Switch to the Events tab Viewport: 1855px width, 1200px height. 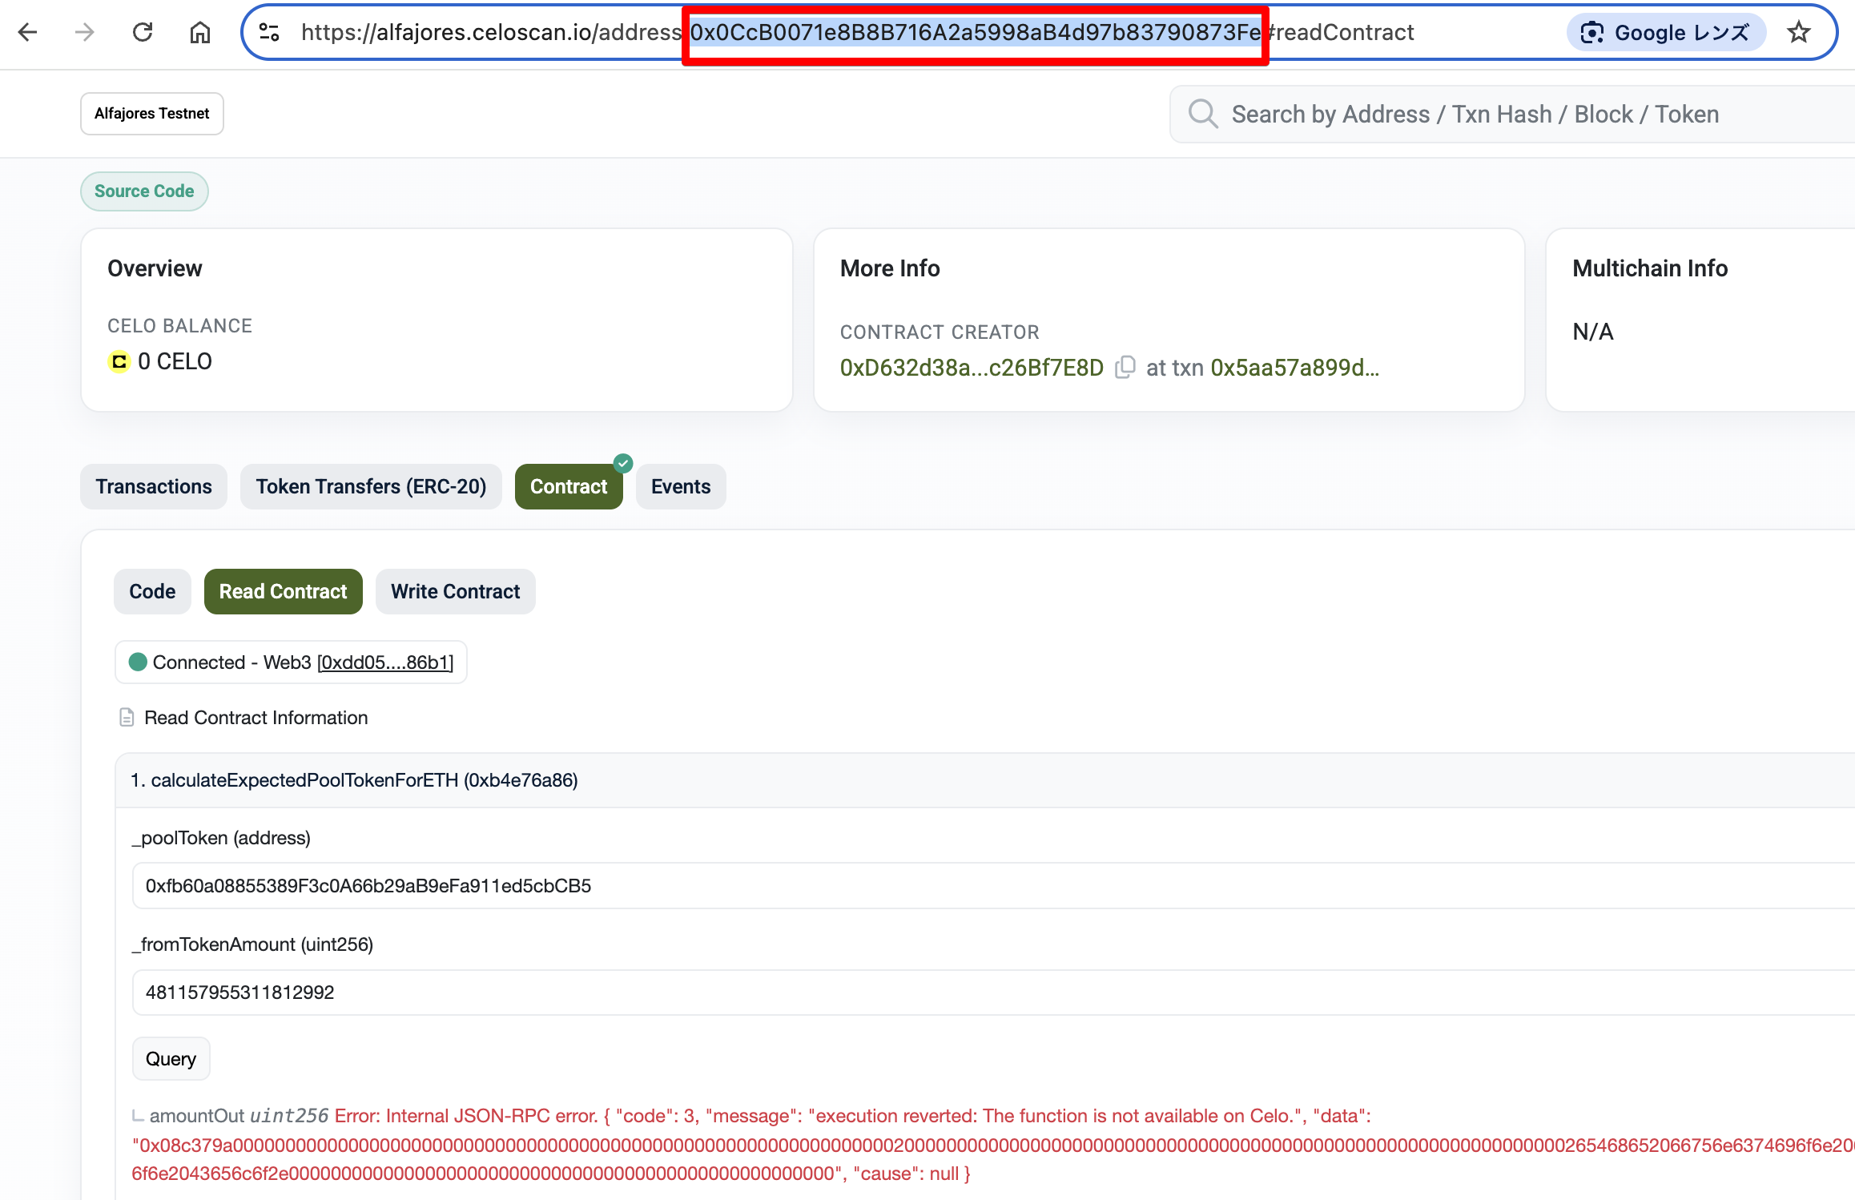click(681, 486)
